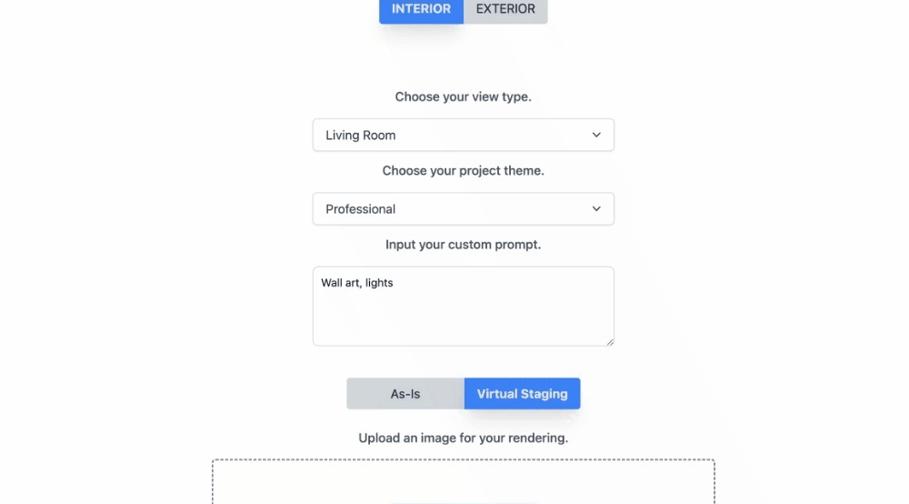Click the 'Living Room' selected value text

pos(361,136)
